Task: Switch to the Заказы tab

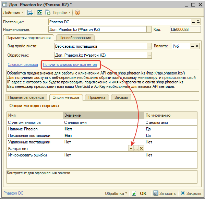Action: (121, 97)
